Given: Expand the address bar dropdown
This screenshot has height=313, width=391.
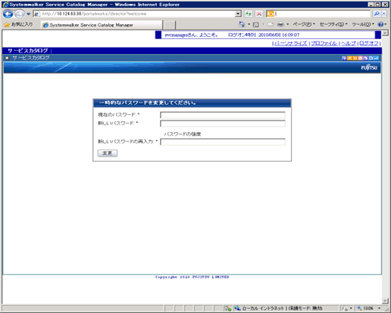Looking at the screenshot, I should (x=238, y=14).
